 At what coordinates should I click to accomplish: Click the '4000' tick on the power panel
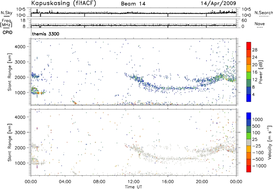point(20,46)
